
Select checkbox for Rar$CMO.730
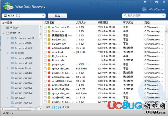click(45, 44)
